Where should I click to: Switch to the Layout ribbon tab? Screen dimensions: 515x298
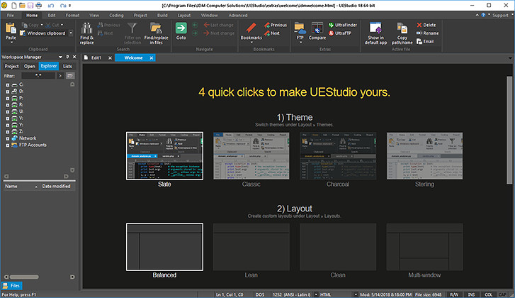point(184,16)
